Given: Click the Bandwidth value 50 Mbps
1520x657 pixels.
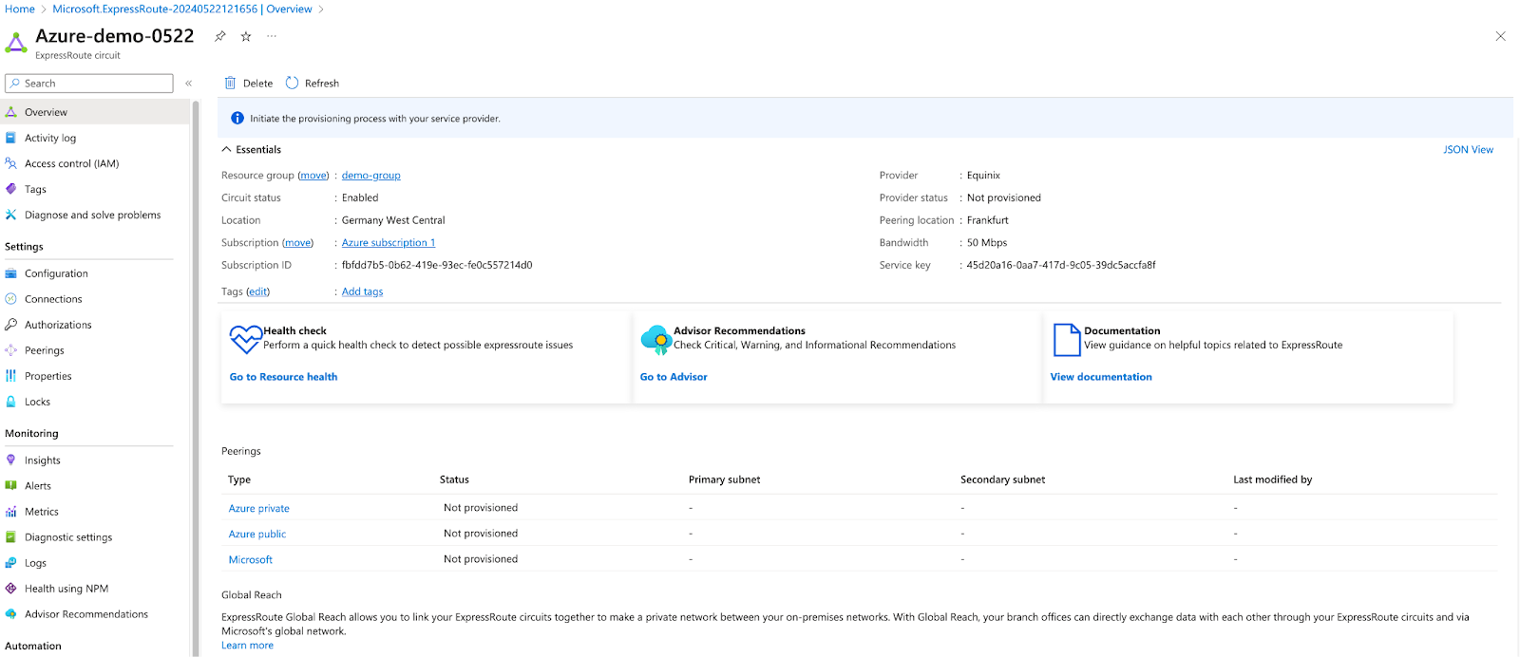Looking at the screenshot, I should click(x=987, y=243).
